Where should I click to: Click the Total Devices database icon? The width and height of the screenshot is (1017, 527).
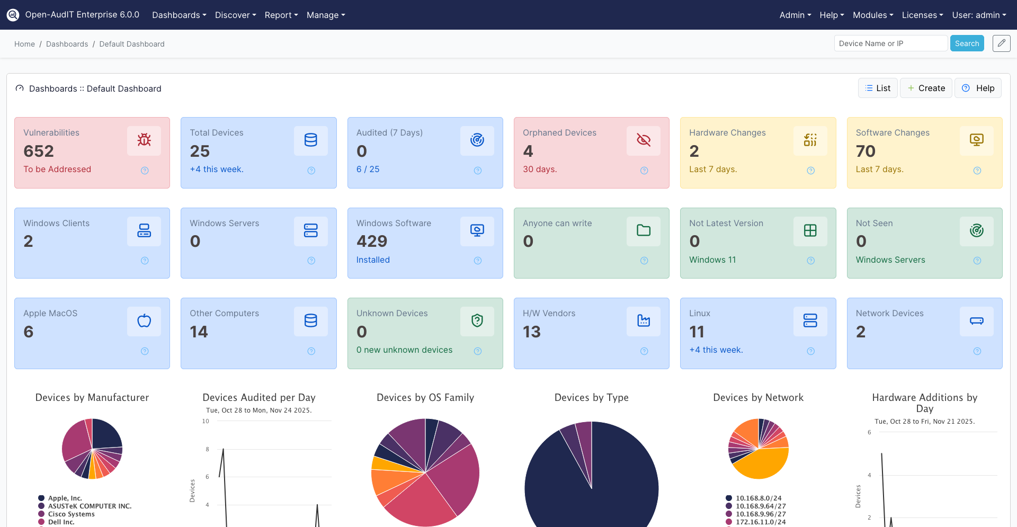(x=310, y=140)
